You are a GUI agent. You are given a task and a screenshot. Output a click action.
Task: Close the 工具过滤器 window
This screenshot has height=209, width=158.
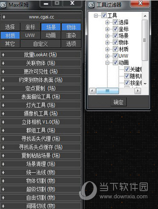[140, 3]
